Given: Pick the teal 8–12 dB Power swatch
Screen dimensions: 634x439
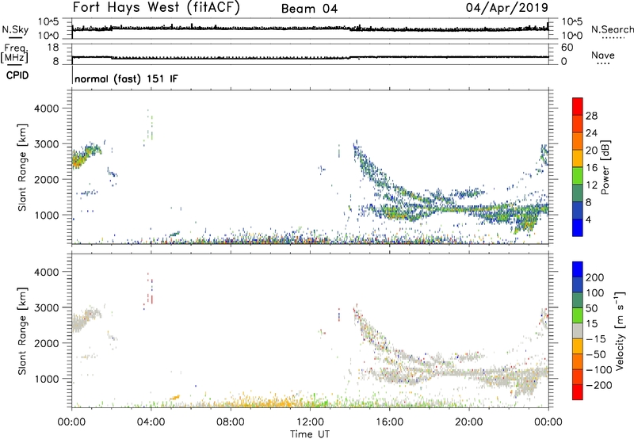Looking at the screenshot, I should [x=578, y=193].
